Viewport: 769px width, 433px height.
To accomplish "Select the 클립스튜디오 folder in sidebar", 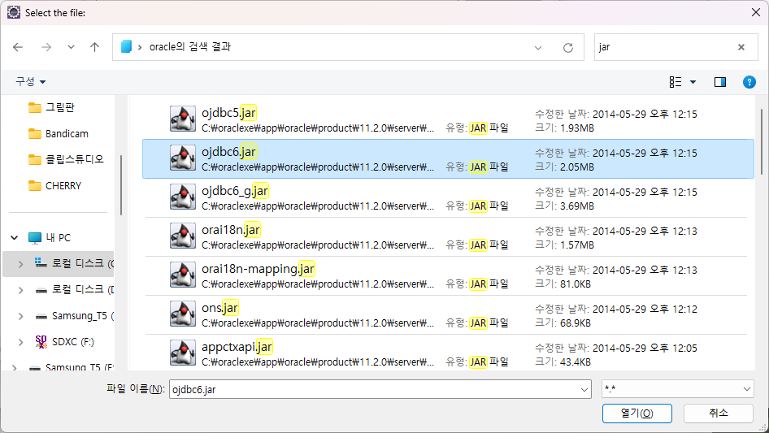I will coord(66,159).
